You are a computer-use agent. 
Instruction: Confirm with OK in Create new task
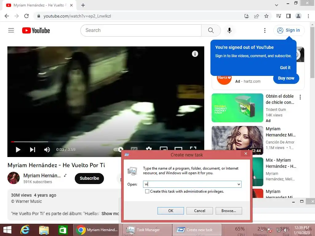coord(170,211)
